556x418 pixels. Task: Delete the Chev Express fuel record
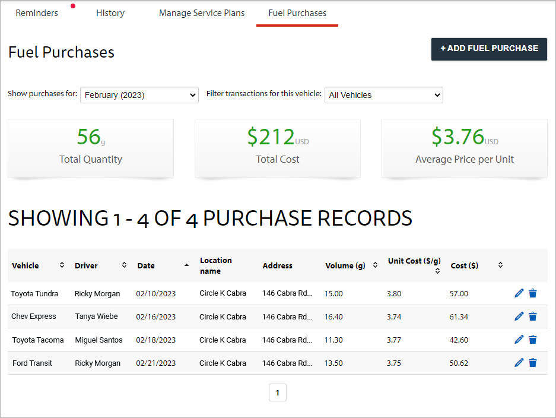(533, 316)
